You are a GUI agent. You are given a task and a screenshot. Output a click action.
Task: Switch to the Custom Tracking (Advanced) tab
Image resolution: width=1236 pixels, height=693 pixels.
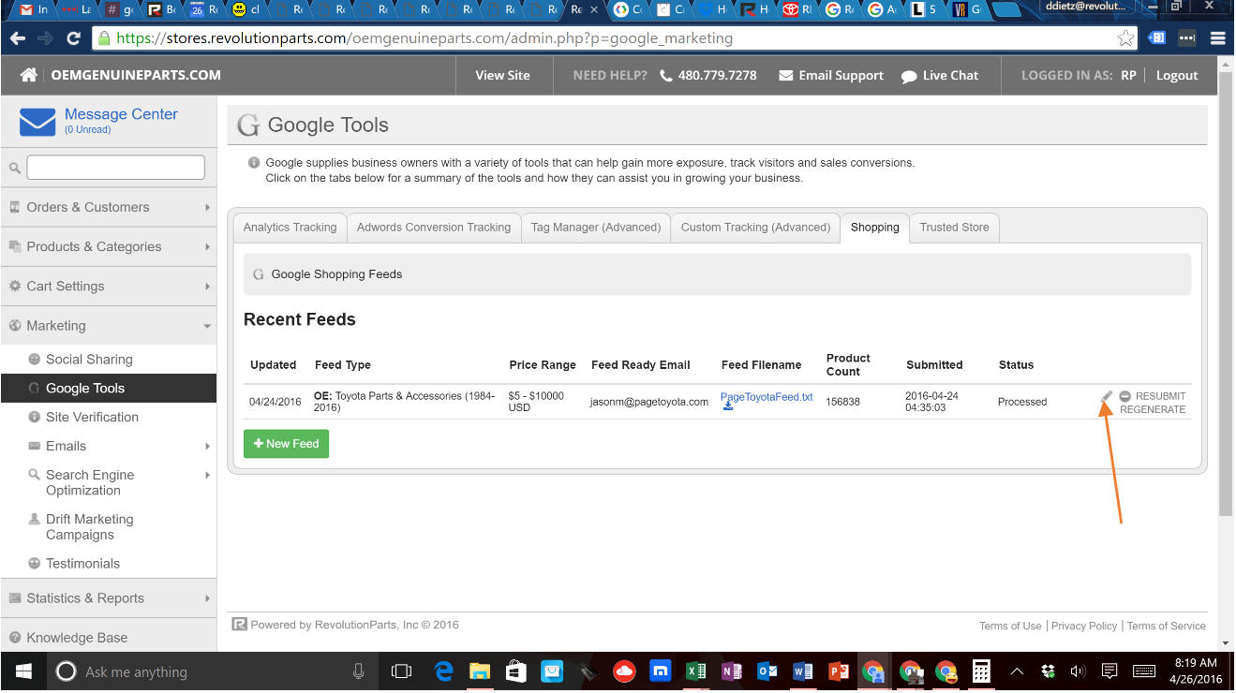pos(755,228)
